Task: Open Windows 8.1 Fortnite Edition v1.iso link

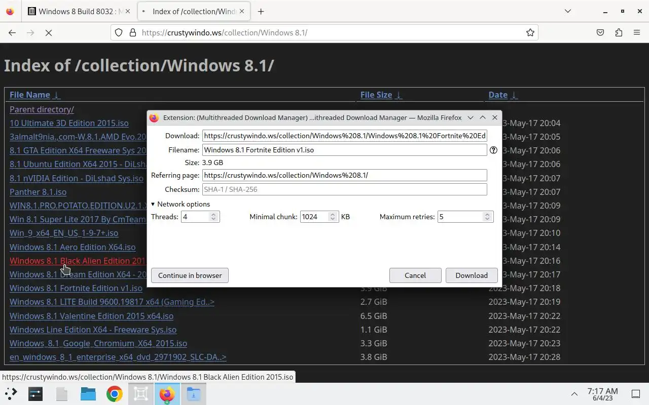Action: click(76, 288)
